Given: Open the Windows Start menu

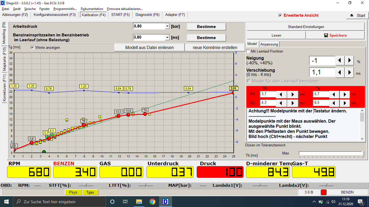Looking at the screenshot, I should click(6, 202).
